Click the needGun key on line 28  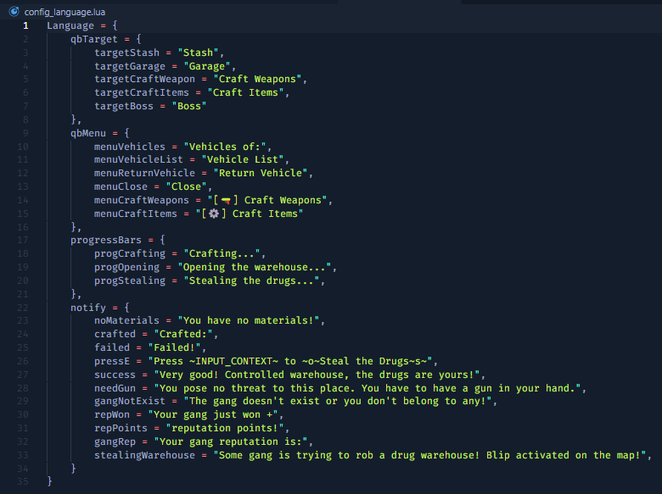pyautogui.click(x=115, y=388)
